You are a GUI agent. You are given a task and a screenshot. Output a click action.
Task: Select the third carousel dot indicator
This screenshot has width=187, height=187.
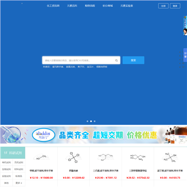(x=95, y=121)
